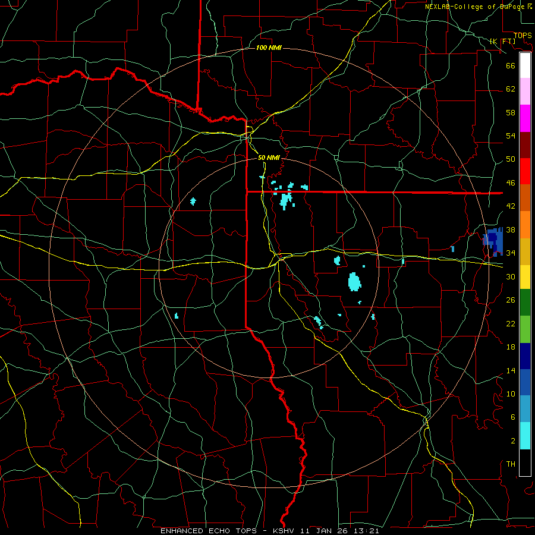
Task: Click the 58 value on the legend
Action: [511, 112]
